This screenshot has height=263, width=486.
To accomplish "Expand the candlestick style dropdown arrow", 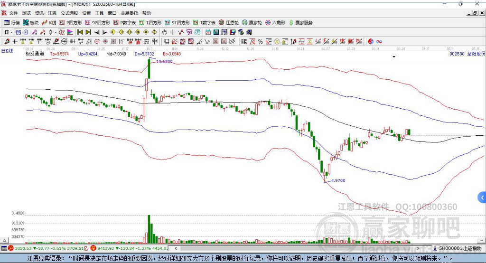I will 56,32.
